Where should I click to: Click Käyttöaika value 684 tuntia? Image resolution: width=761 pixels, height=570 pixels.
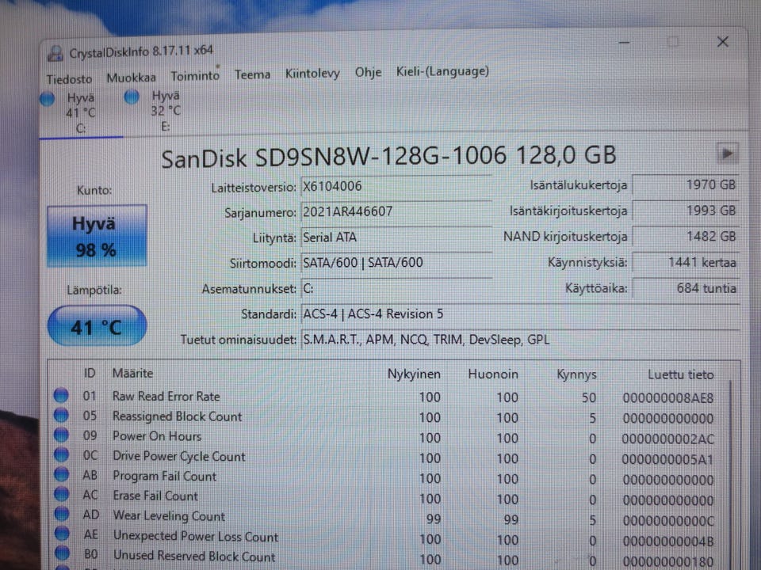click(685, 288)
